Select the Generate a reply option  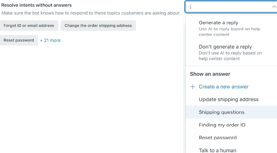231,28
